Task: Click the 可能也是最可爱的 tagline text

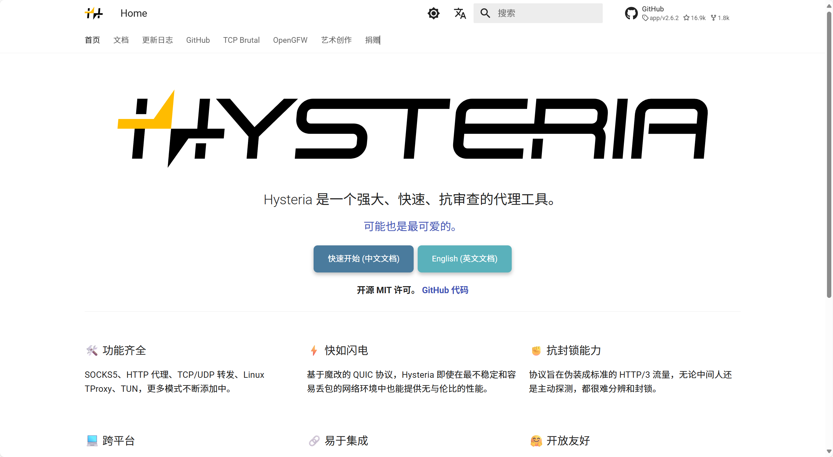Action: pos(410,226)
